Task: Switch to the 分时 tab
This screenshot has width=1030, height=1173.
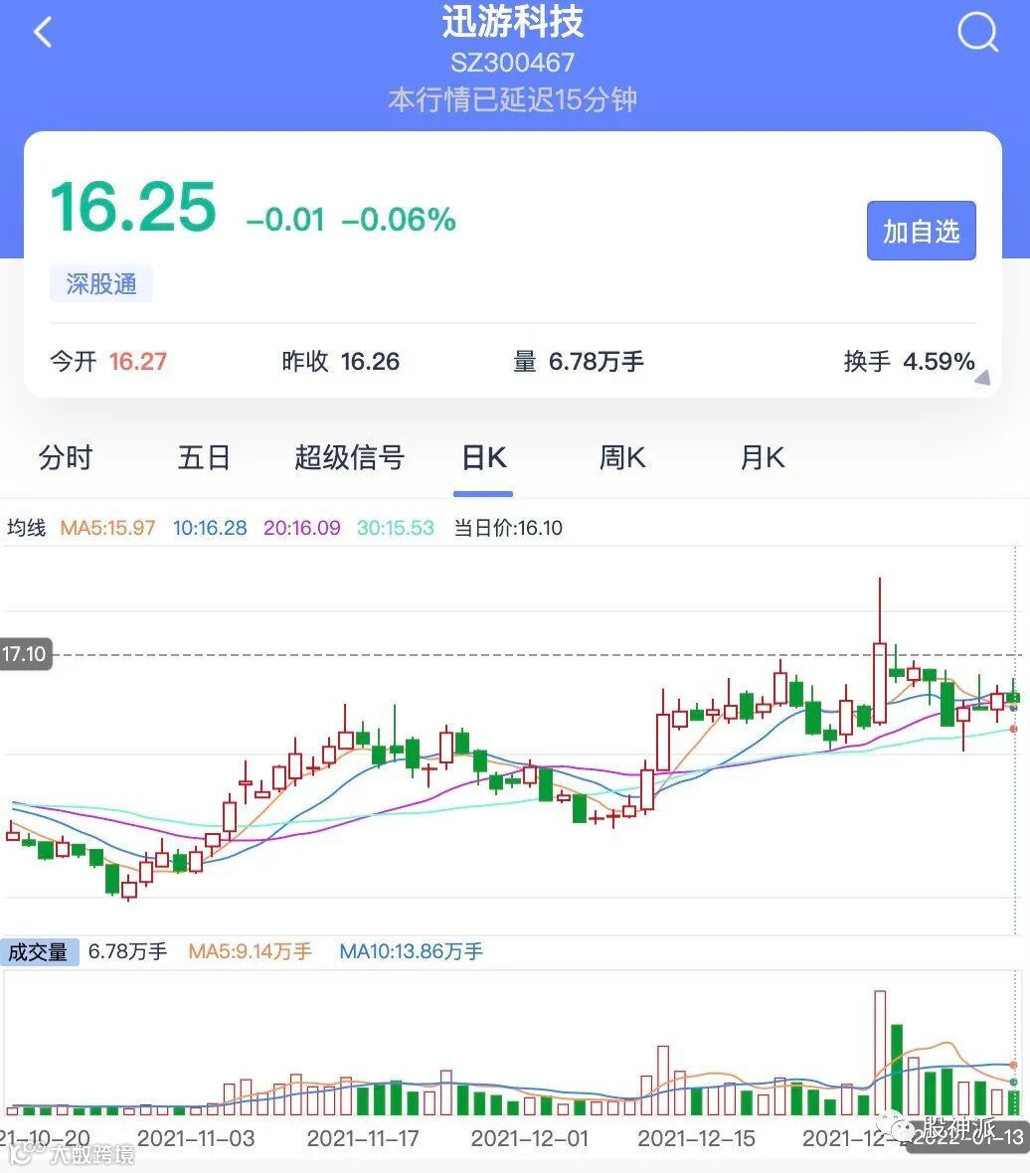Action: pos(65,457)
